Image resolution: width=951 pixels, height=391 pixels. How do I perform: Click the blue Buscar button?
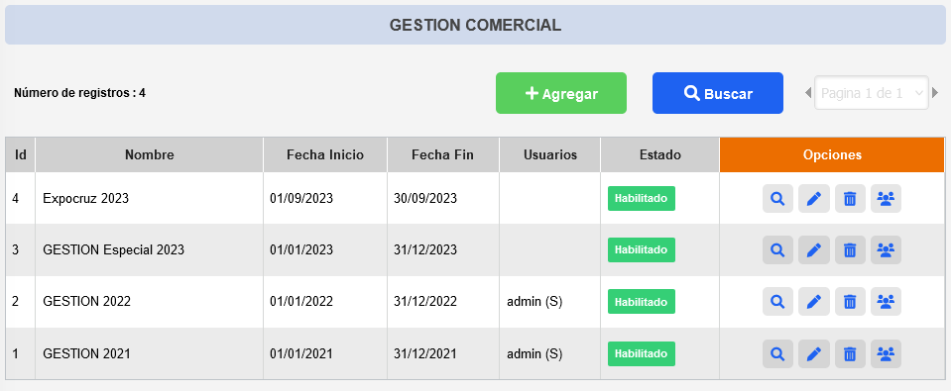[x=718, y=93]
